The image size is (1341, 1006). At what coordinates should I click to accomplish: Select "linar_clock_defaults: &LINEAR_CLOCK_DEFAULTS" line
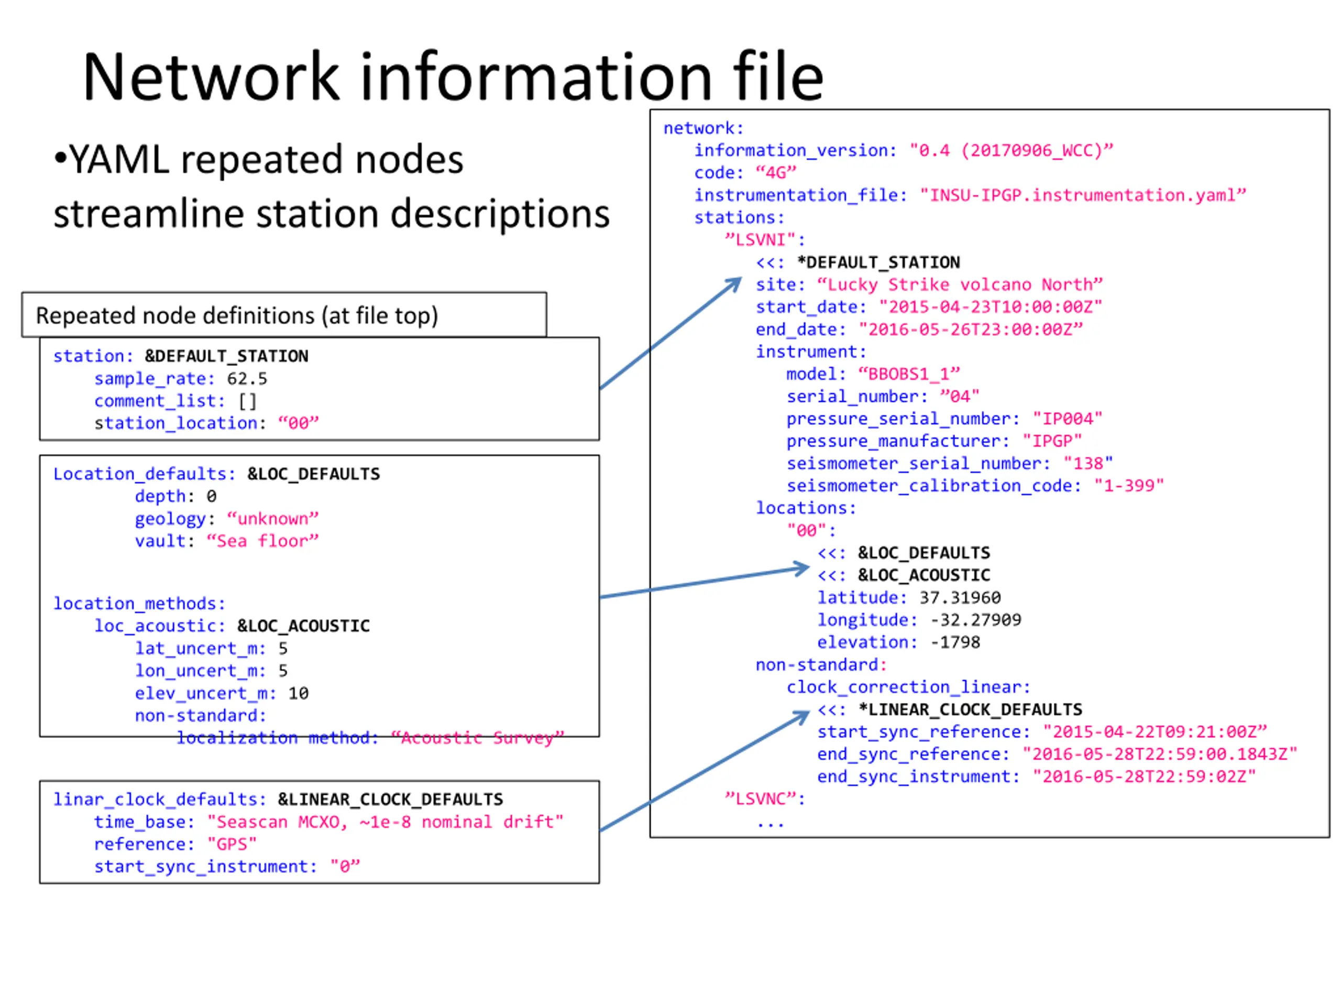pyautogui.click(x=278, y=799)
